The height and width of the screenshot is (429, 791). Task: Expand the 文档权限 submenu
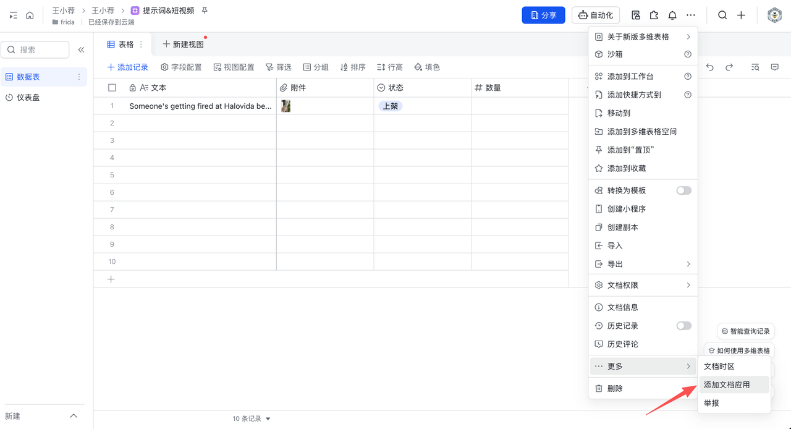[x=643, y=286]
